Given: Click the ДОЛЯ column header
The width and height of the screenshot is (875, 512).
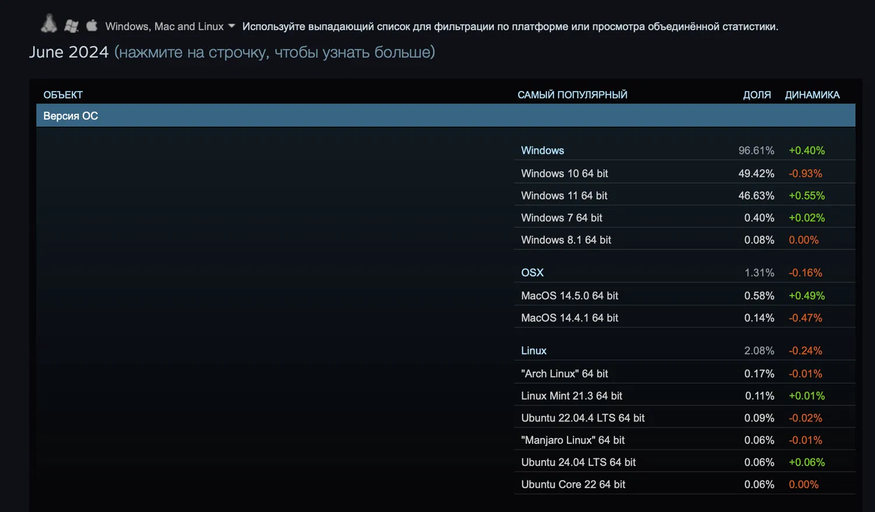Looking at the screenshot, I should point(757,94).
